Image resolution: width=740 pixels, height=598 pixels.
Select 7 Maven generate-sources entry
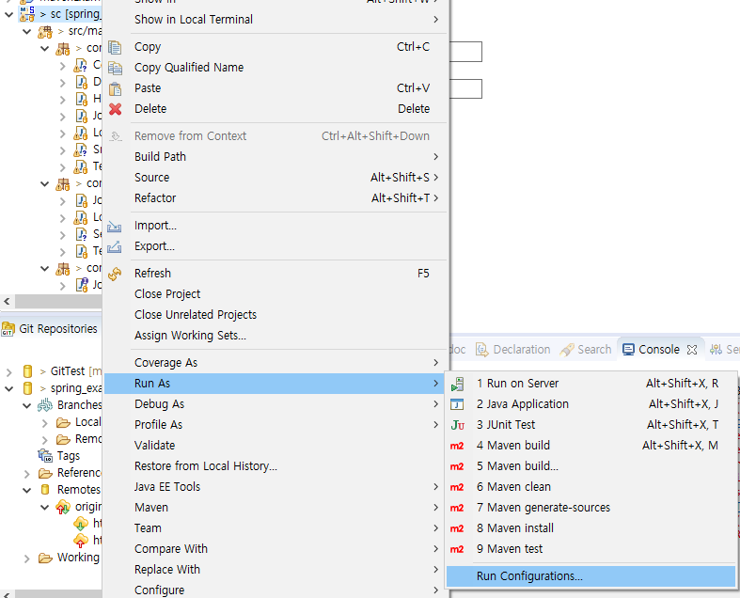(x=590, y=508)
